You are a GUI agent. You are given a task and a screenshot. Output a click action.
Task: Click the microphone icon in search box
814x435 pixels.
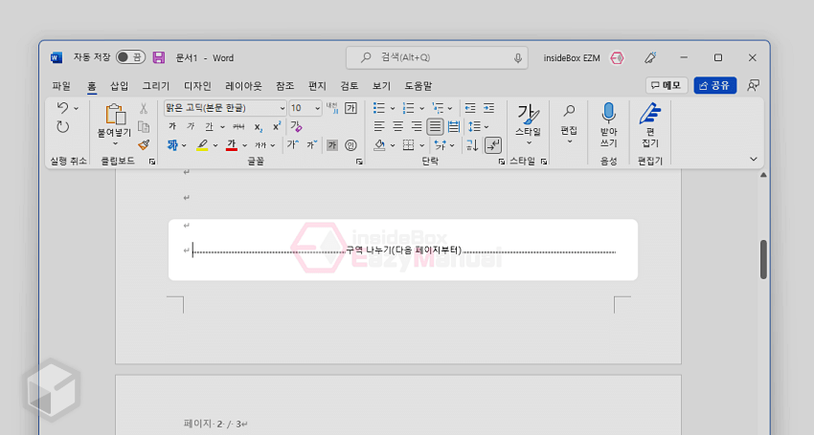(517, 58)
